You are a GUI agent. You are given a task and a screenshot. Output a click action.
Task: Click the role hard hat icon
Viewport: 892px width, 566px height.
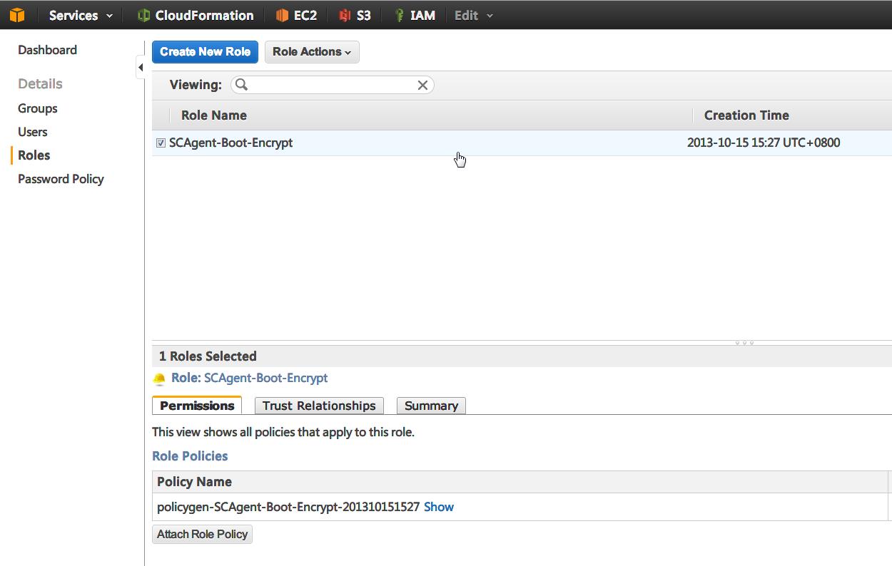(x=160, y=379)
